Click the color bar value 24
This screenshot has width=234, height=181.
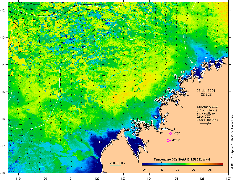pyautogui.click(x=145, y=170)
